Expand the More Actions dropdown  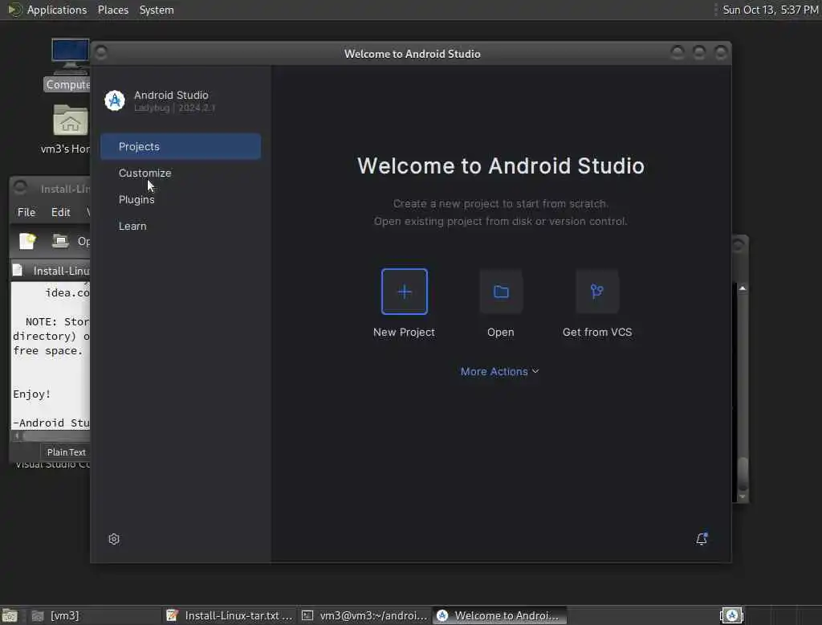[499, 371]
